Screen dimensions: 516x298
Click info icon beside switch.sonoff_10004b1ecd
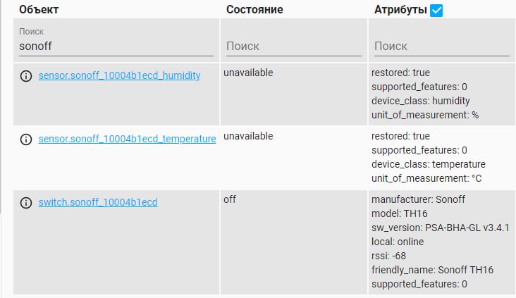click(x=26, y=203)
